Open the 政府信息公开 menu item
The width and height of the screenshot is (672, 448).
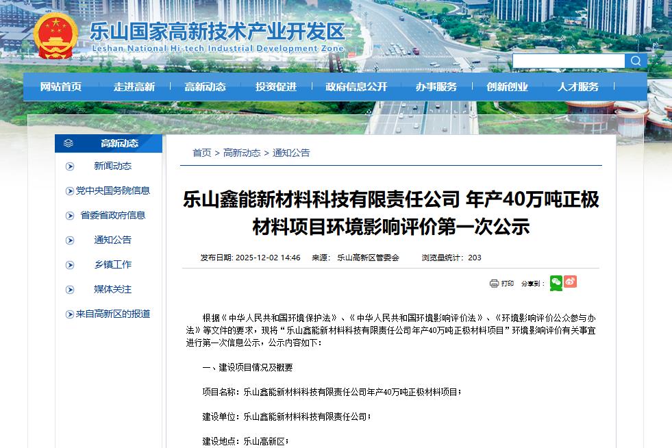356,87
